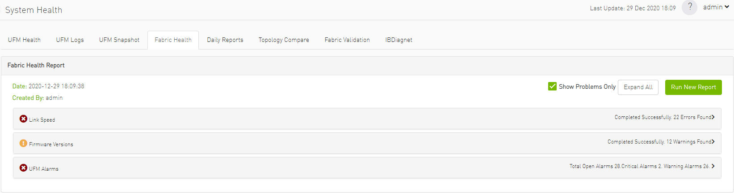Image resolution: width=734 pixels, height=193 pixels.
Task: Uncheck Show Problems Only checkbox
Action: tap(552, 86)
